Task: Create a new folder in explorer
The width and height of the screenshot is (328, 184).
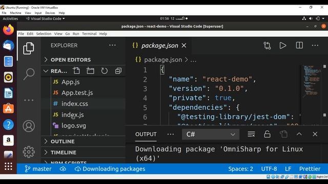Action: [90, 71]
